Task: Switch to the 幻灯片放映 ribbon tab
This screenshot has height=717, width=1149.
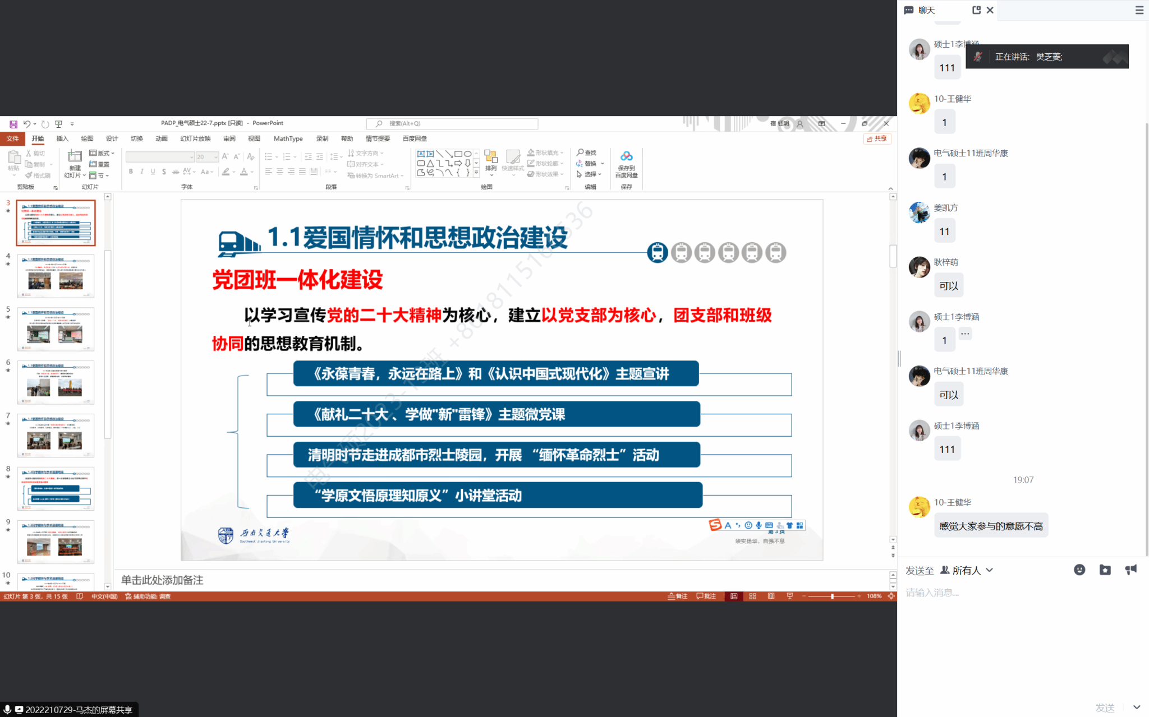Action: coord(195,138)
